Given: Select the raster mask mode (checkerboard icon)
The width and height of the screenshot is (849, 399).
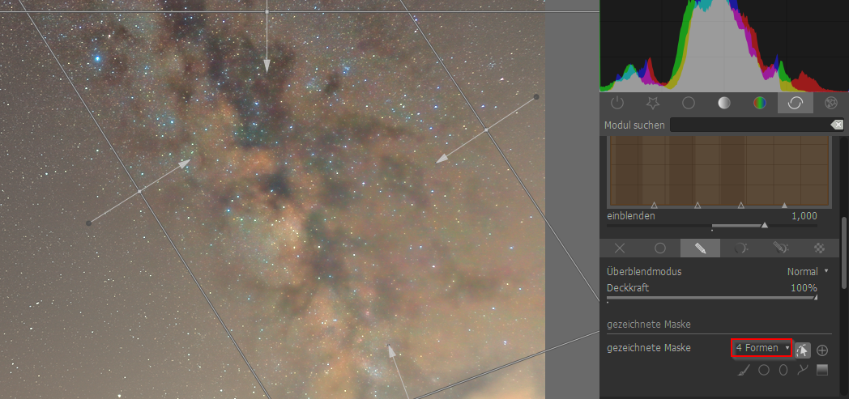Looking at the screenshot, I should tap(820, 248).
